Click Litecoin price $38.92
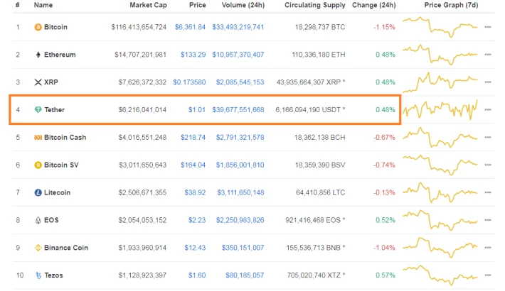Screen dimensions: 505x291 (x=195, y=192)
